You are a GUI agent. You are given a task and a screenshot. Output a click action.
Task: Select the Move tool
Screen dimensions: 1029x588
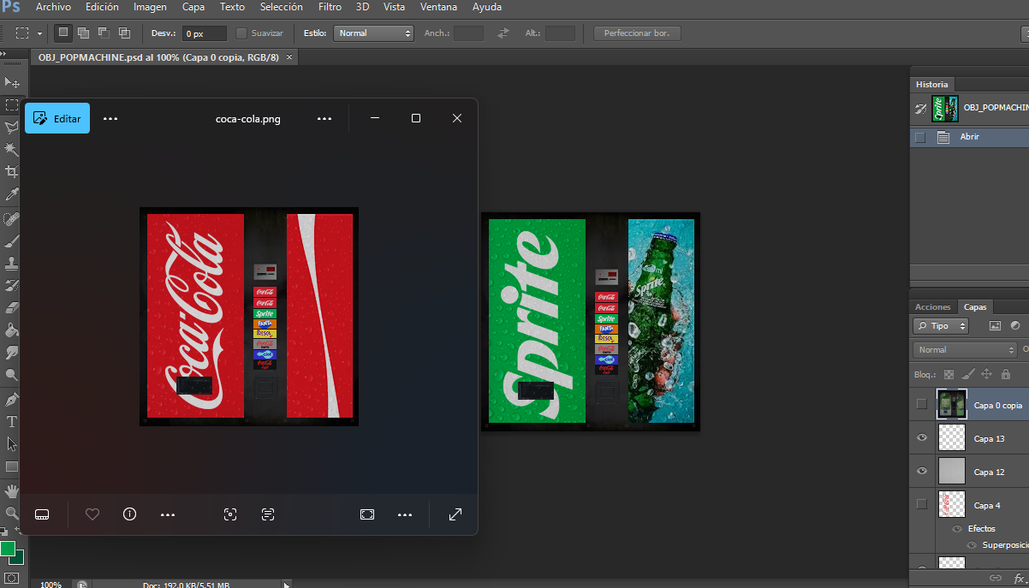[11, 82]
